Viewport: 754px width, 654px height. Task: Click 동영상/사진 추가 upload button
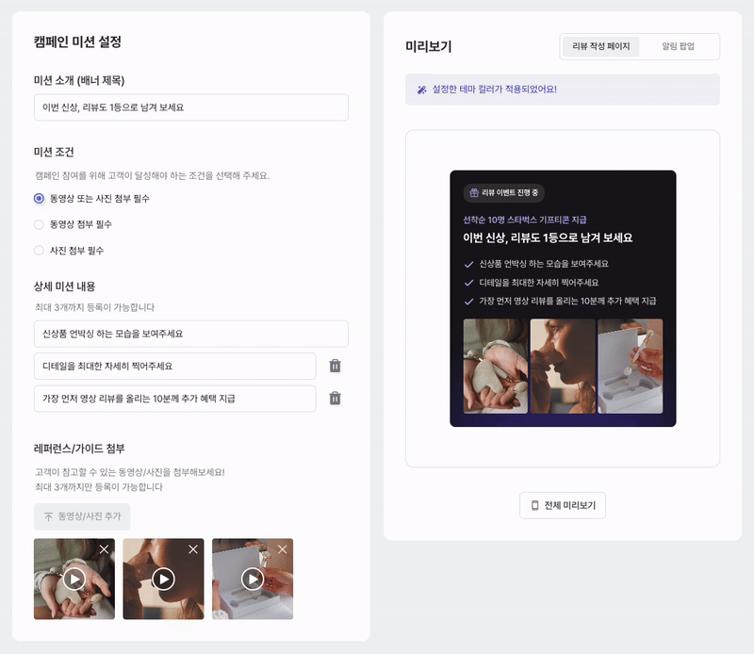point(82,516)
